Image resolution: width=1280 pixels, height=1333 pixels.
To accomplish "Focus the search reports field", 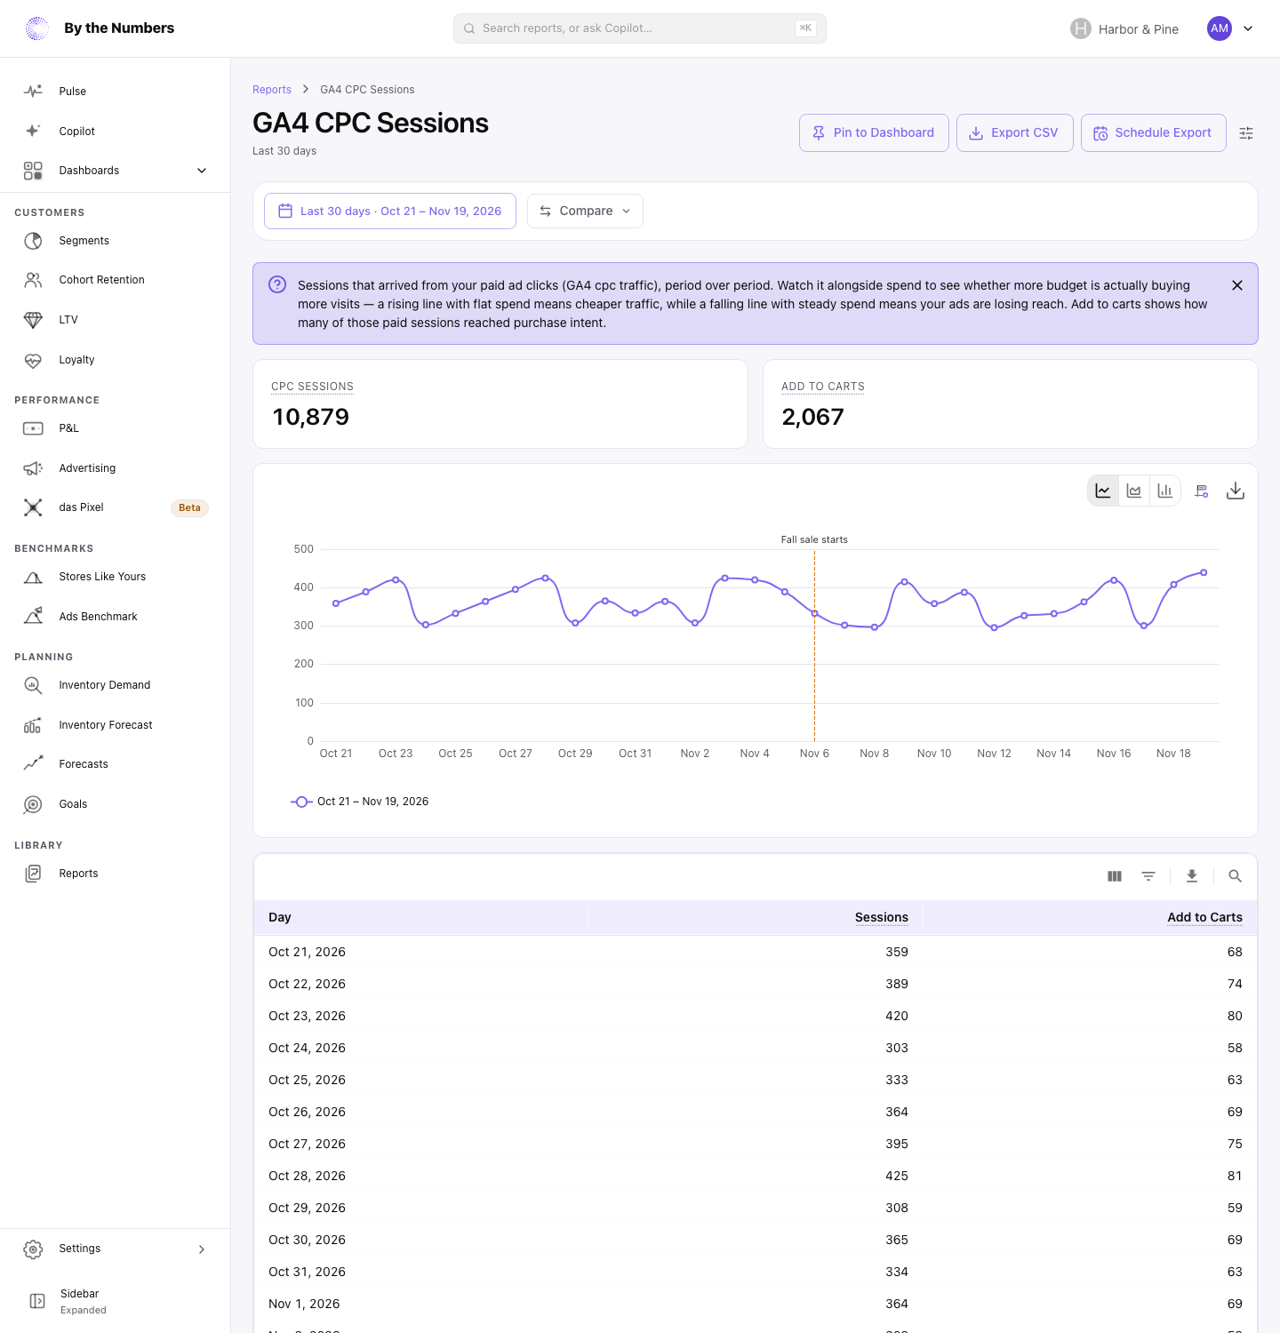I will click(640, 28).
